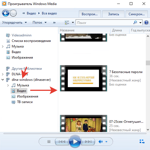Click the title 7 Безопасные пароли
Viewport: 150px width, 150px height.
point(126,72)
